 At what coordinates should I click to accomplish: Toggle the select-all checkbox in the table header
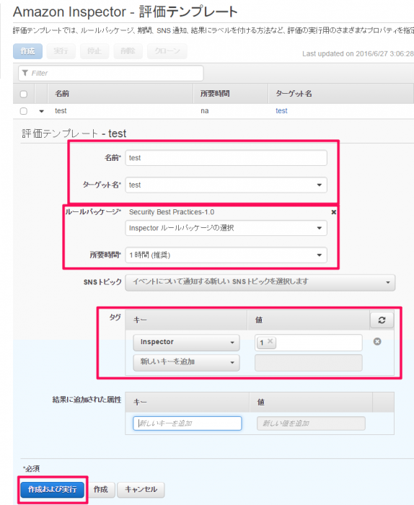coord(24,94)
